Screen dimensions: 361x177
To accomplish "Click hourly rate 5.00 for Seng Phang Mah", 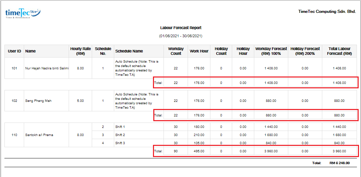I will pyautogui.click(x=80, y=101).
